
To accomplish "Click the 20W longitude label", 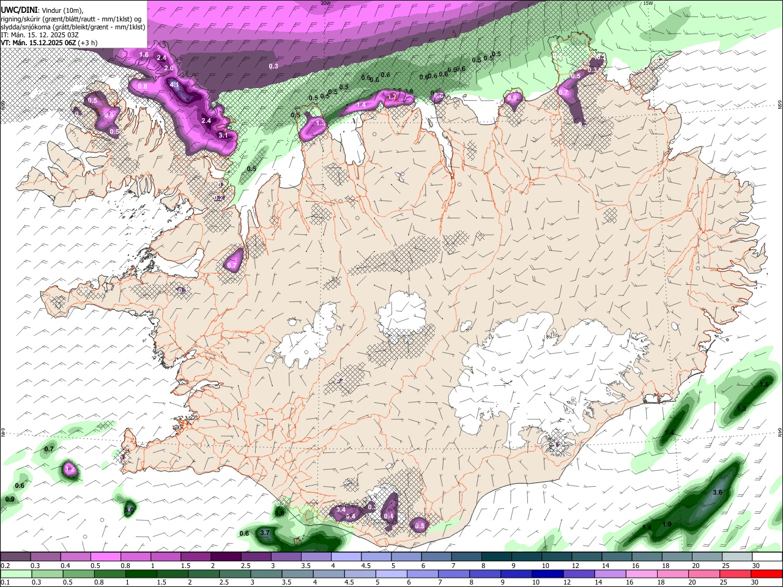I will (325, 3).
